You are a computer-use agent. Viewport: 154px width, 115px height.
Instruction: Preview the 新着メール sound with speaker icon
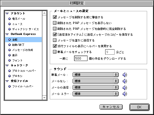(125, 75)
